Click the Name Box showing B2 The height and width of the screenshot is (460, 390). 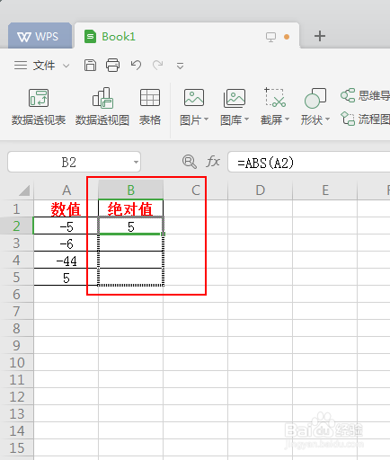pos(69,162)
